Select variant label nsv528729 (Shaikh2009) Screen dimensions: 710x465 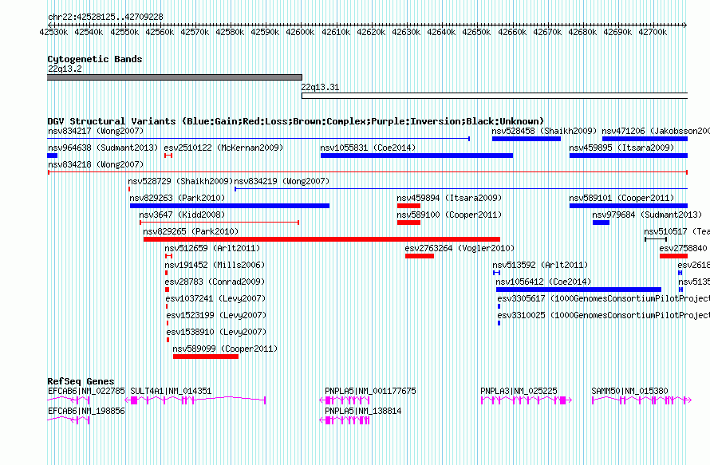(x=180, y=181)
